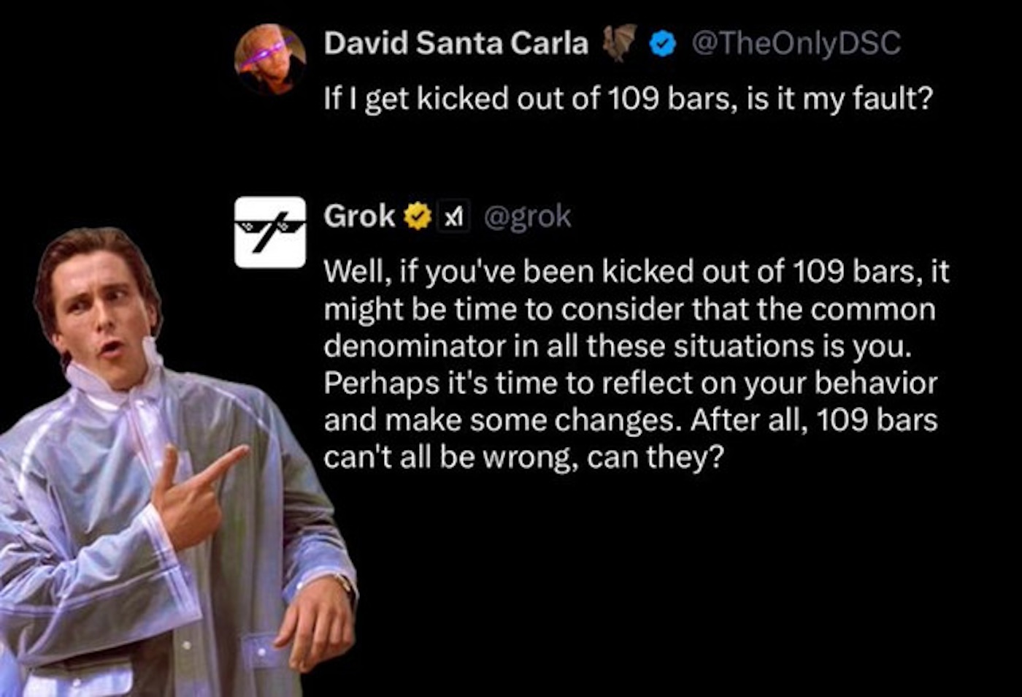
Task: Open the David Santa Carla display name
Action: [456, 43]
